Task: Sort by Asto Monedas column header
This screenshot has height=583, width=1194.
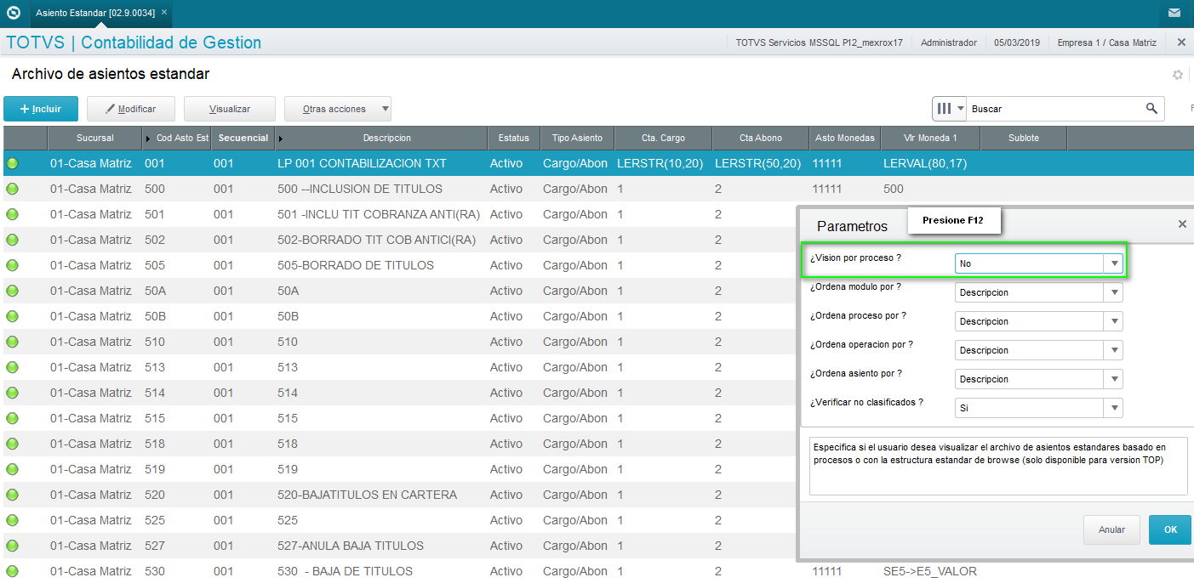Action: point(845,138)
